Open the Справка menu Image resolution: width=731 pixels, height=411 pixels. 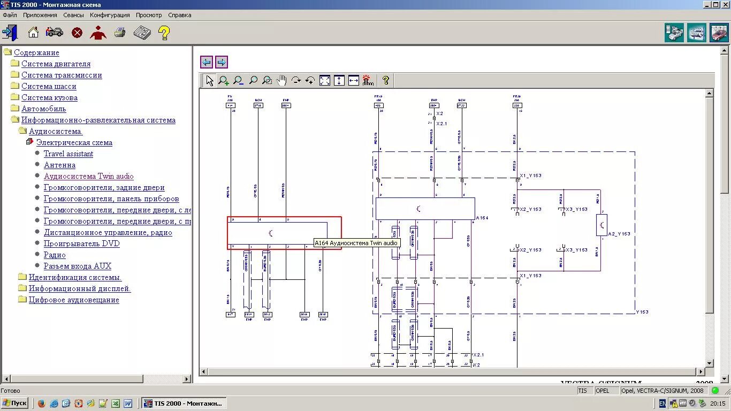coord(179,15)
